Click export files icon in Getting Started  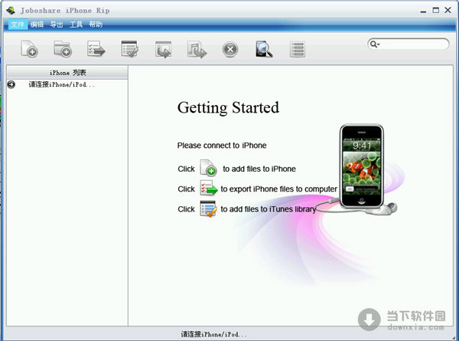click(209, 188)
